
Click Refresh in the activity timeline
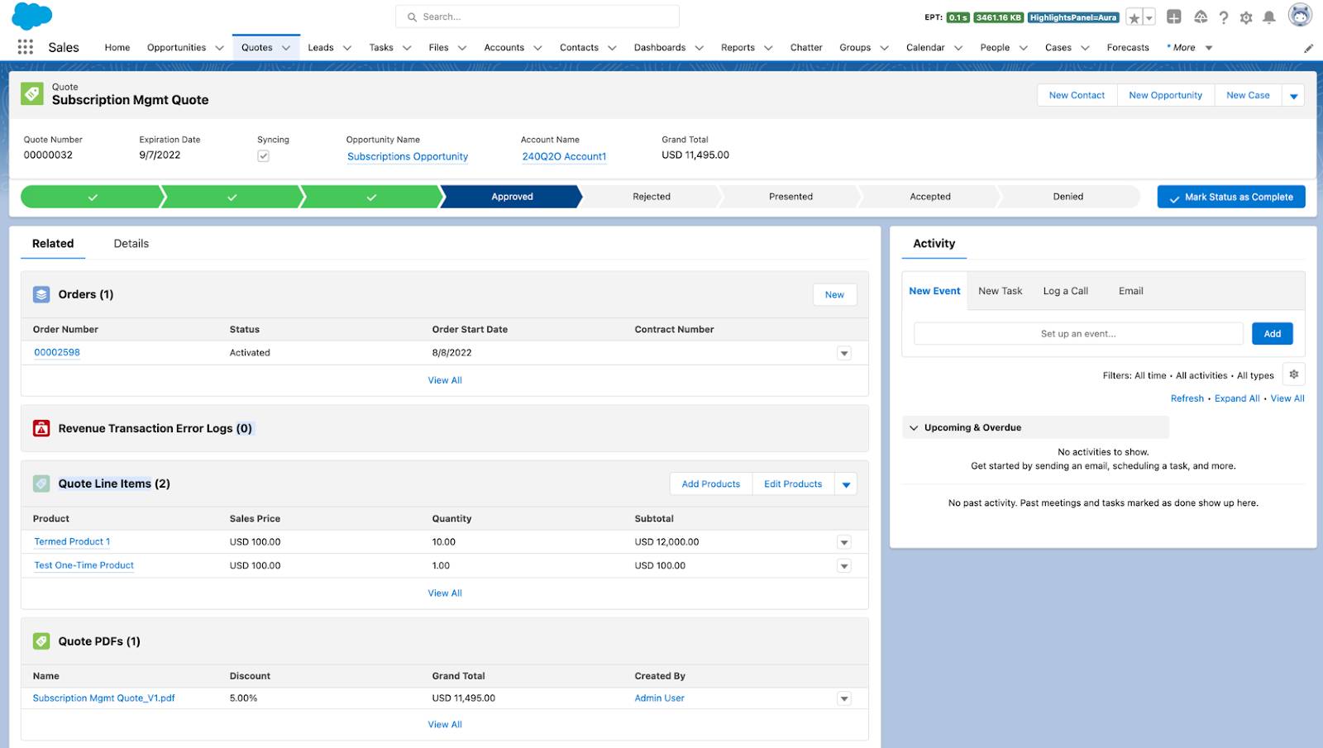[x=1187, y=398]
